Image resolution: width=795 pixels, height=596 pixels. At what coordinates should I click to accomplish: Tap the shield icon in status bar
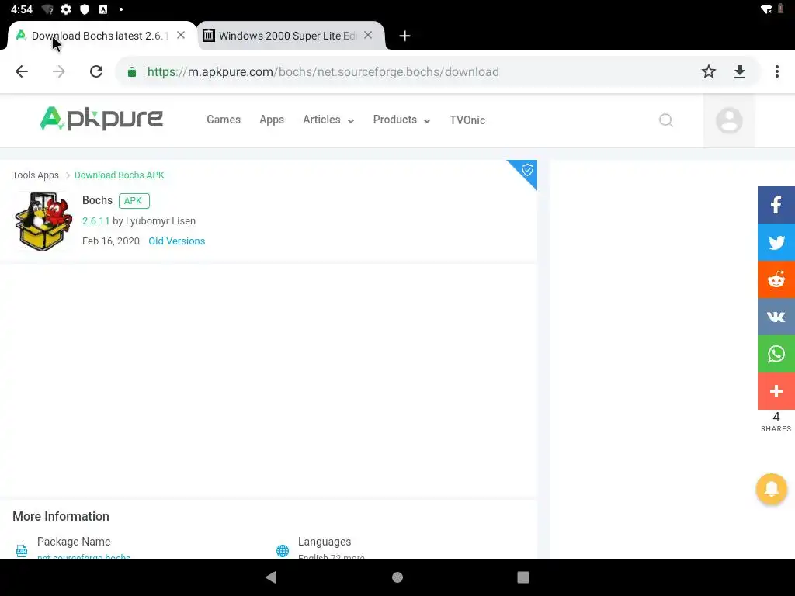(x=85, y=9)
